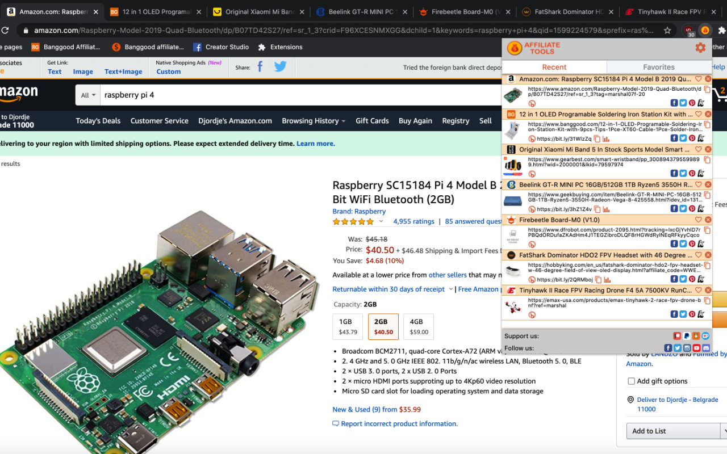Focus the Amazon search field
The image size is (727, 454).
(301, 95)
